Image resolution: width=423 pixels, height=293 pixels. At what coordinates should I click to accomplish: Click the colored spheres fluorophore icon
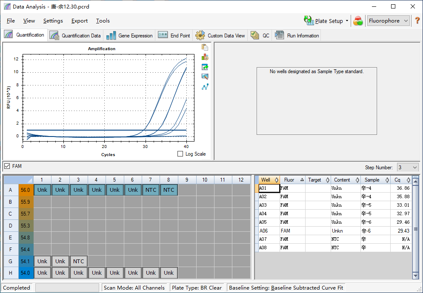pyautogui.click(x=358, y=21)
